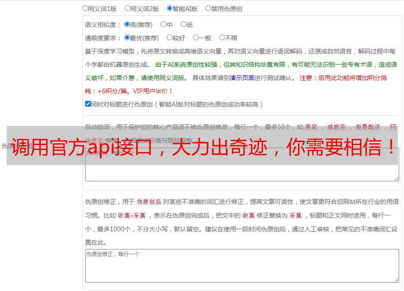The width and height of the screenshot is (404, 291).
Task: Click the 燕窝 example keyword
Action: tap(311, 127)
